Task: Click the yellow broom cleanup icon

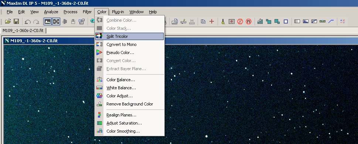Action: point(223,21)
